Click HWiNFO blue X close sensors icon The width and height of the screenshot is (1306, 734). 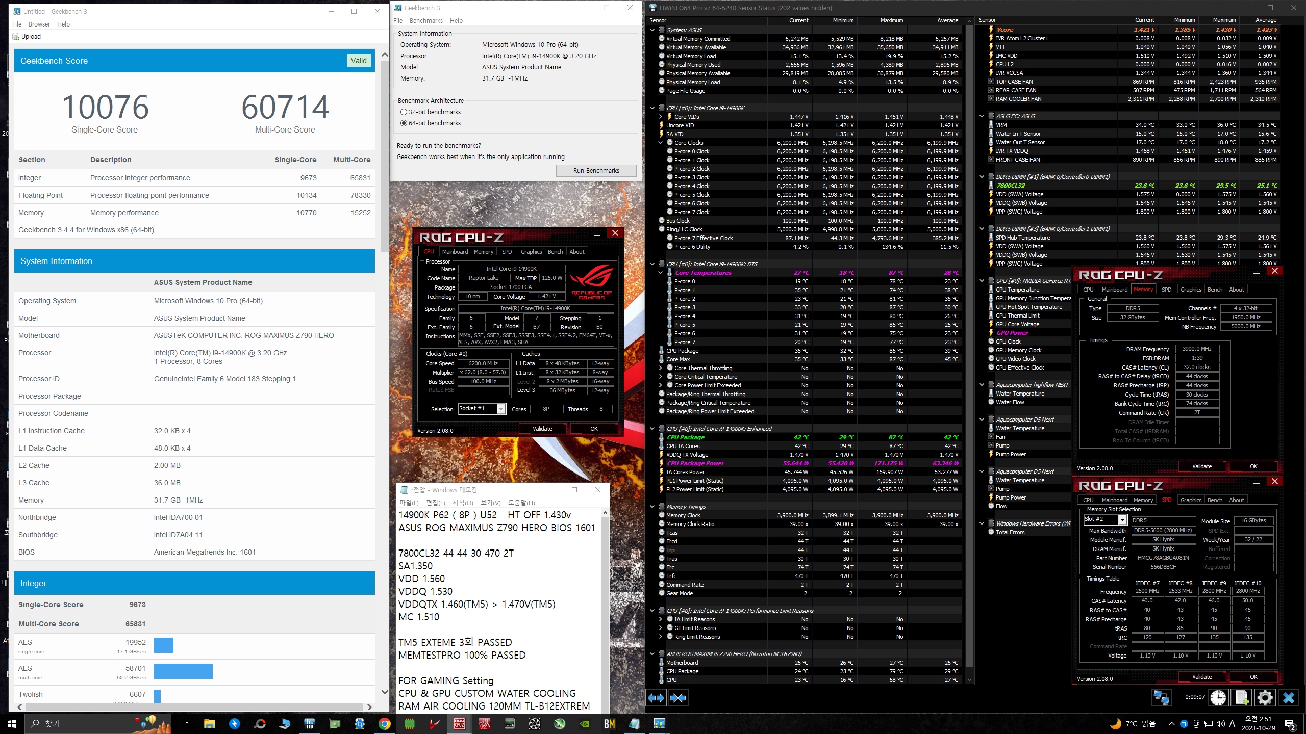pyautogui.click(x=1289, y=697)
